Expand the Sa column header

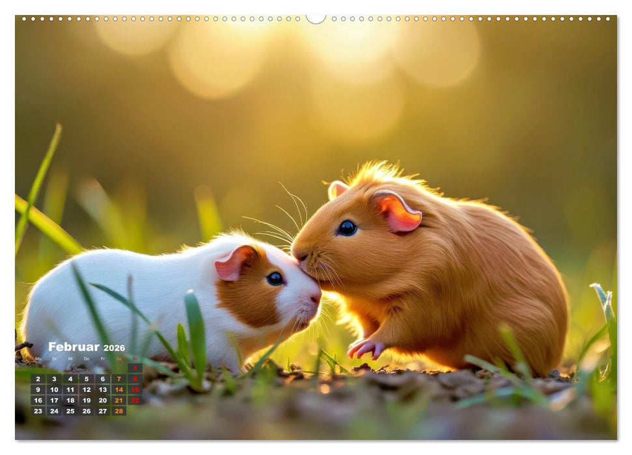pyautogui.click(x=118, y=359)
